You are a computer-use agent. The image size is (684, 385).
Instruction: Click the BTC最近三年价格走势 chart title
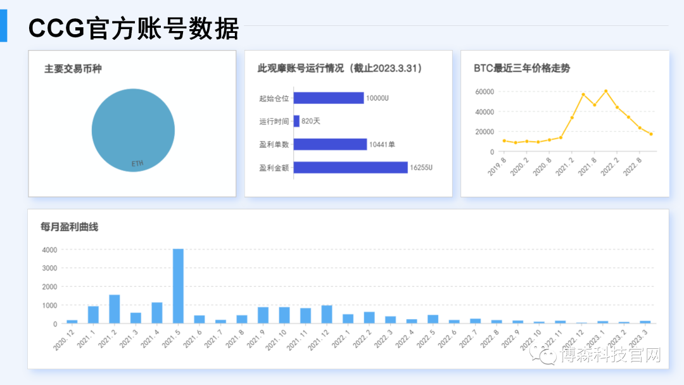pos(522,68)
